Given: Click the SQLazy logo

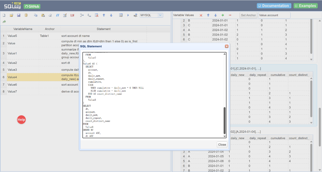Looking at the screenshot, I should coord(12,6).
